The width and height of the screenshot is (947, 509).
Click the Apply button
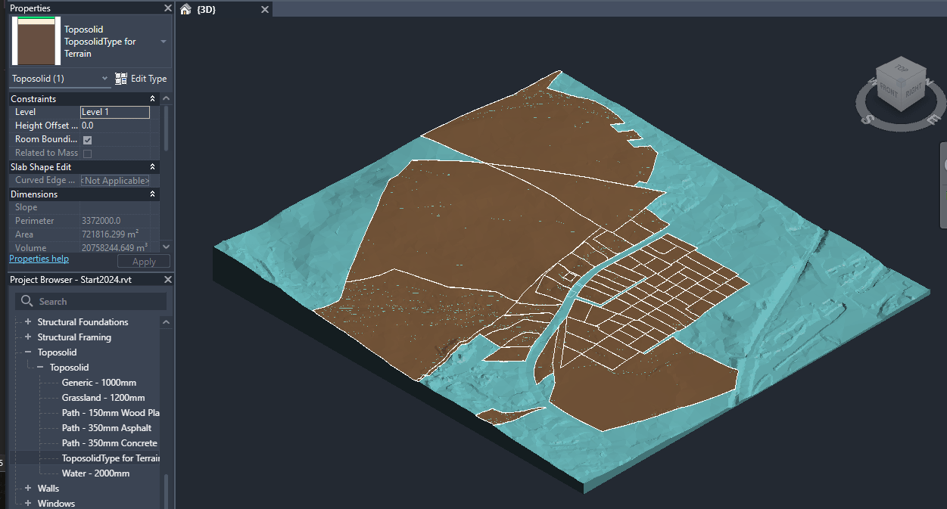pyautogui.click(x=143, y=261)
